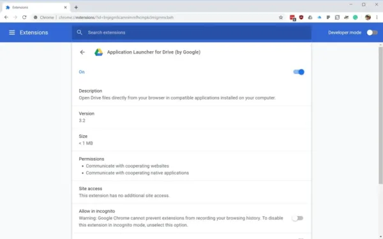Screen dimensions: 383x239
Task: Go back using the arrow beside the extension title
Action: (x=82, y=52)
